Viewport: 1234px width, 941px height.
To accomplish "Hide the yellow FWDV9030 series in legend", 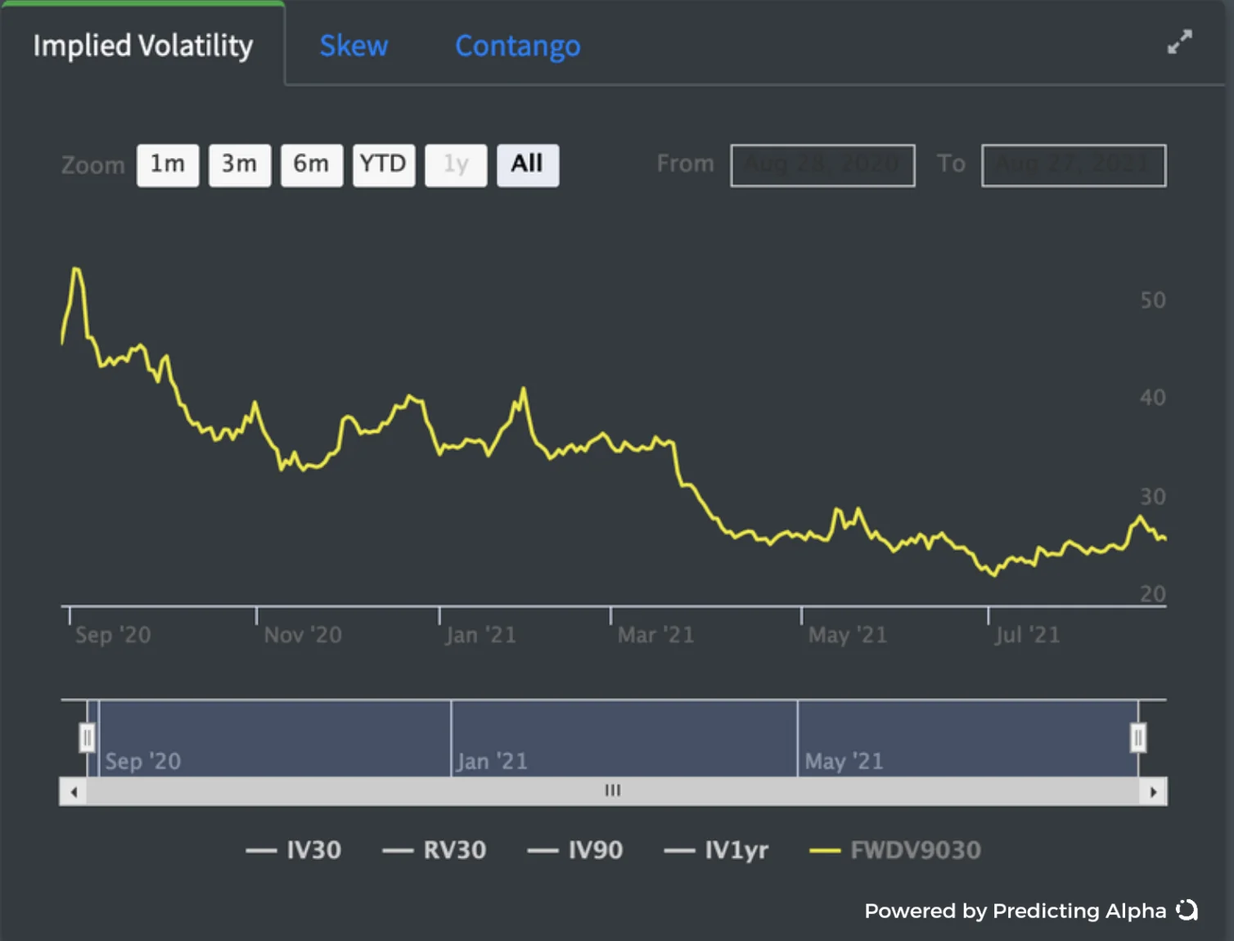I will (894, 850).
